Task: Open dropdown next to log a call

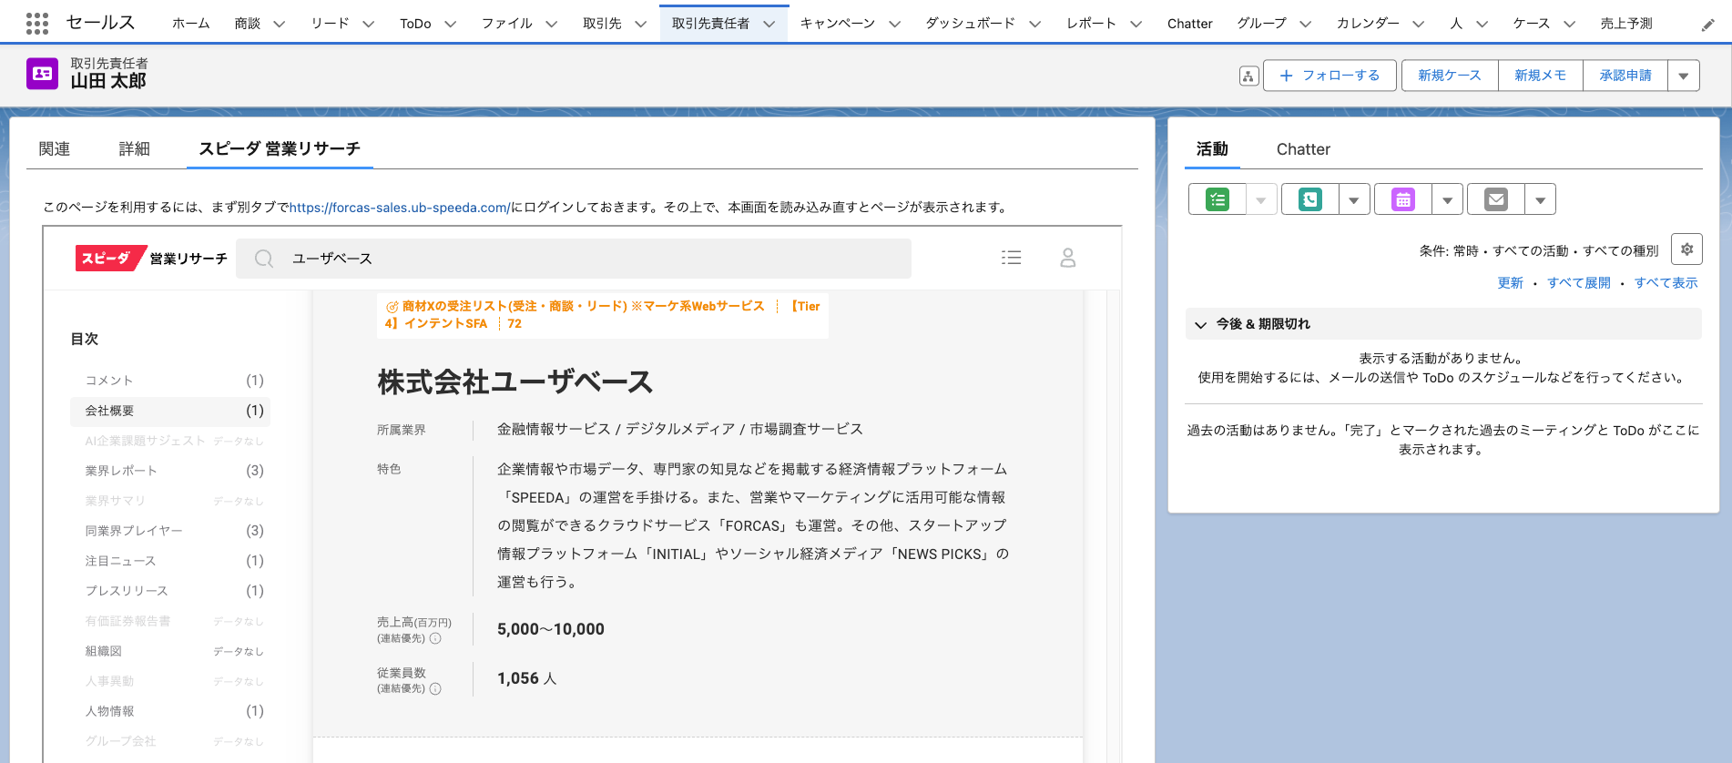Action: 1354,199
